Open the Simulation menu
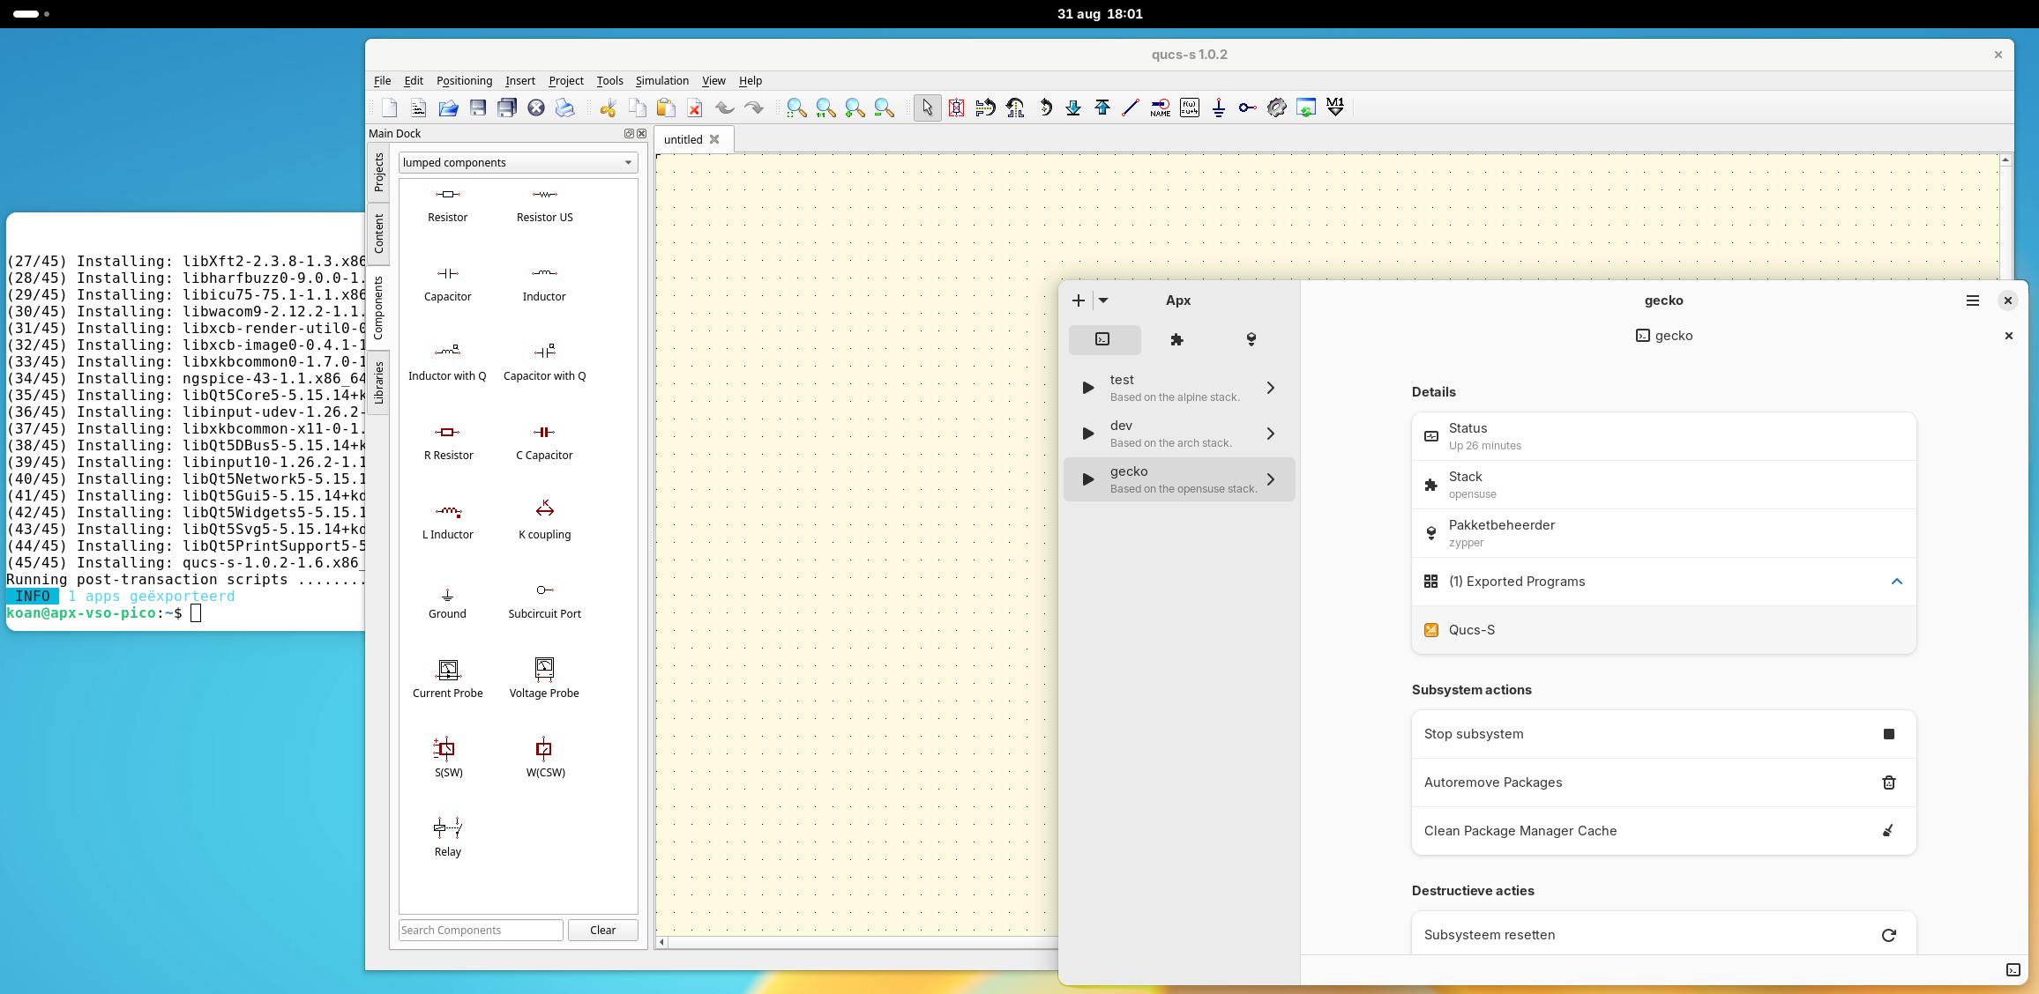The image size is (2039, 994). coord(661,80)
